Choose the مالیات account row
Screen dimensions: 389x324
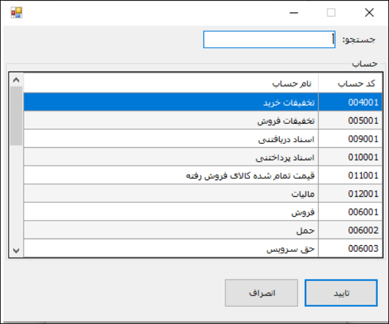click(x=203, y=193)
